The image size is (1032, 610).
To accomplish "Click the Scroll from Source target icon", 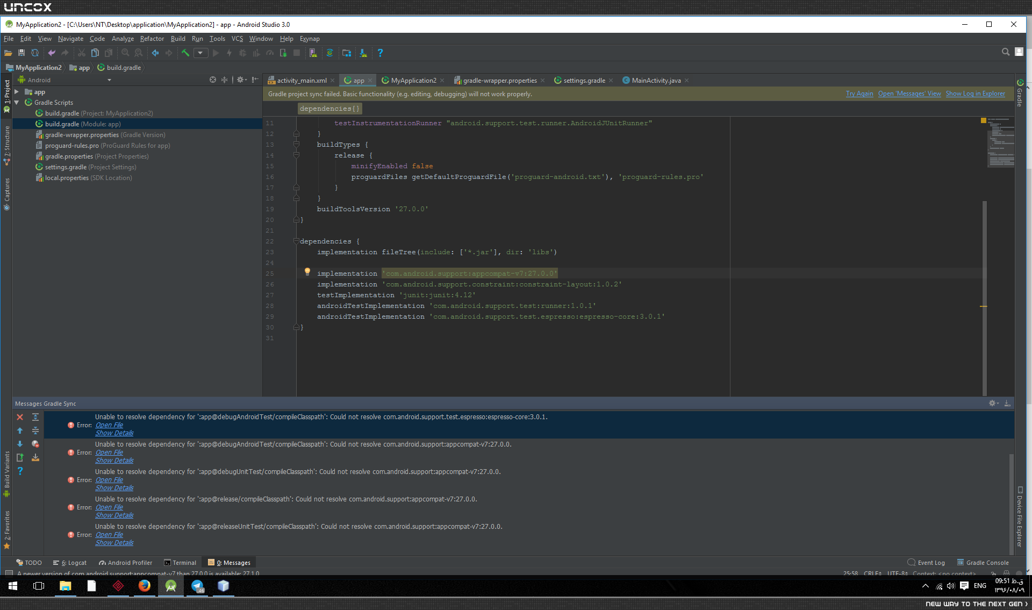I will (x=213, y=80).
